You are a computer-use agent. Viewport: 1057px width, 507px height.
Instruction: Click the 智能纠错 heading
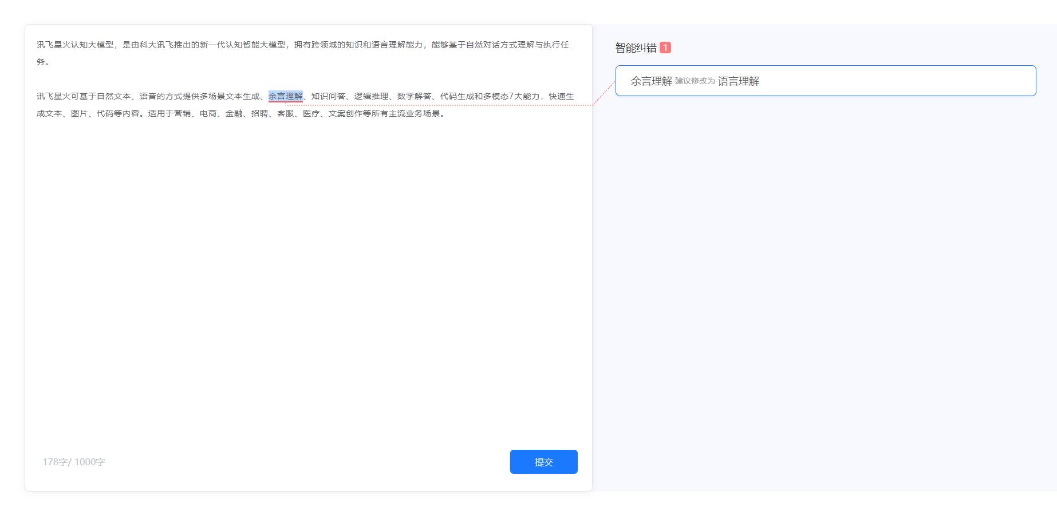pos(636,48)
